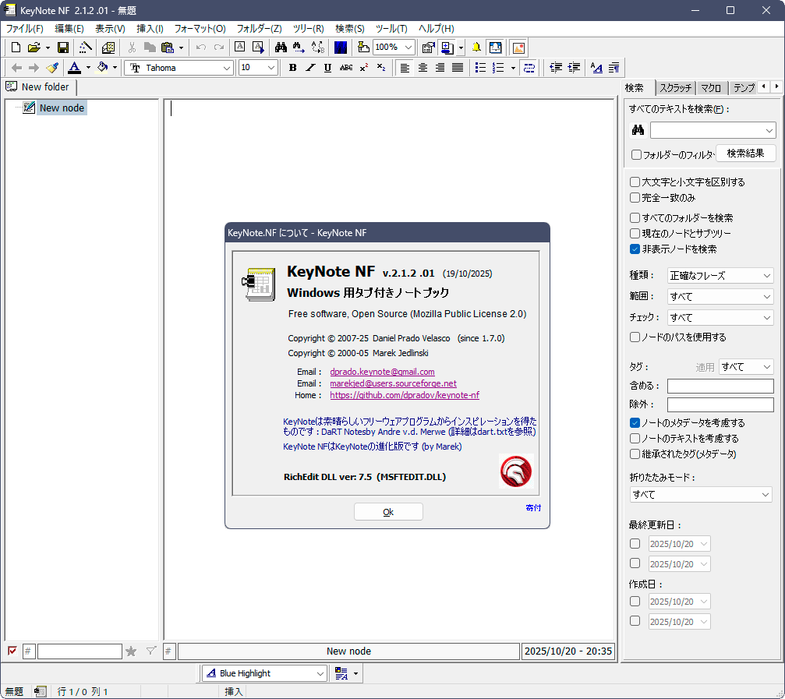Check 現在のノードとサブツリー
This screenshot has height=699, width=785.
coord(635,233)
